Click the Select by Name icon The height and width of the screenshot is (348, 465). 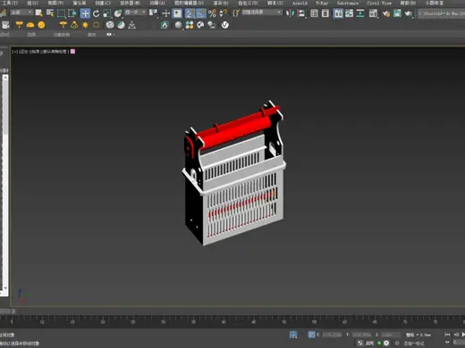pos(50,13)
